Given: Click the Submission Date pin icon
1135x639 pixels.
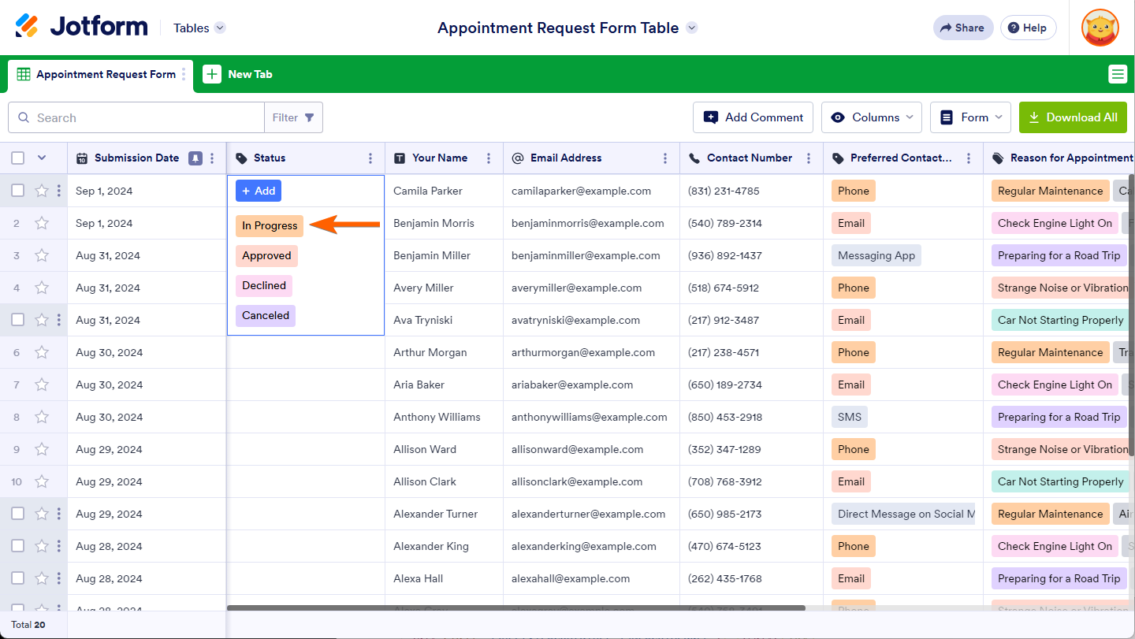Looking at the screenshot, I should [195, 158].
